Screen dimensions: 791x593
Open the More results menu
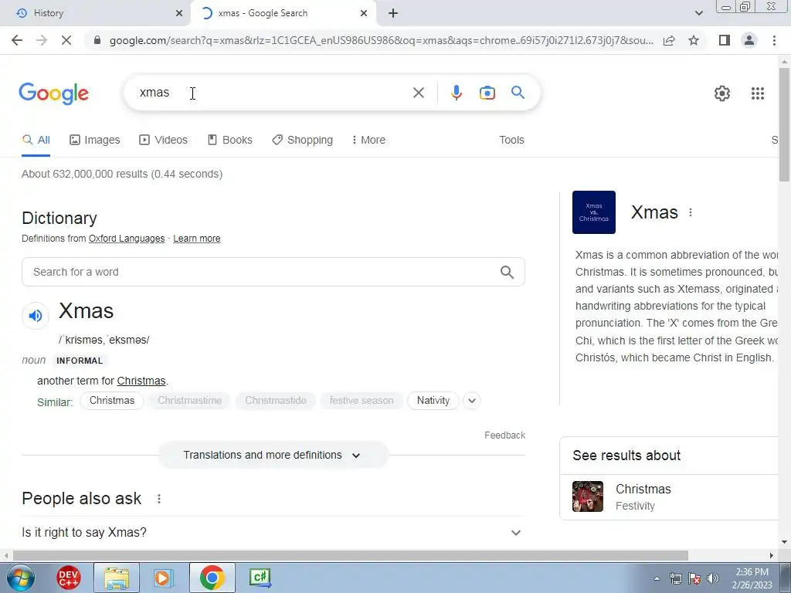point(368,141)
